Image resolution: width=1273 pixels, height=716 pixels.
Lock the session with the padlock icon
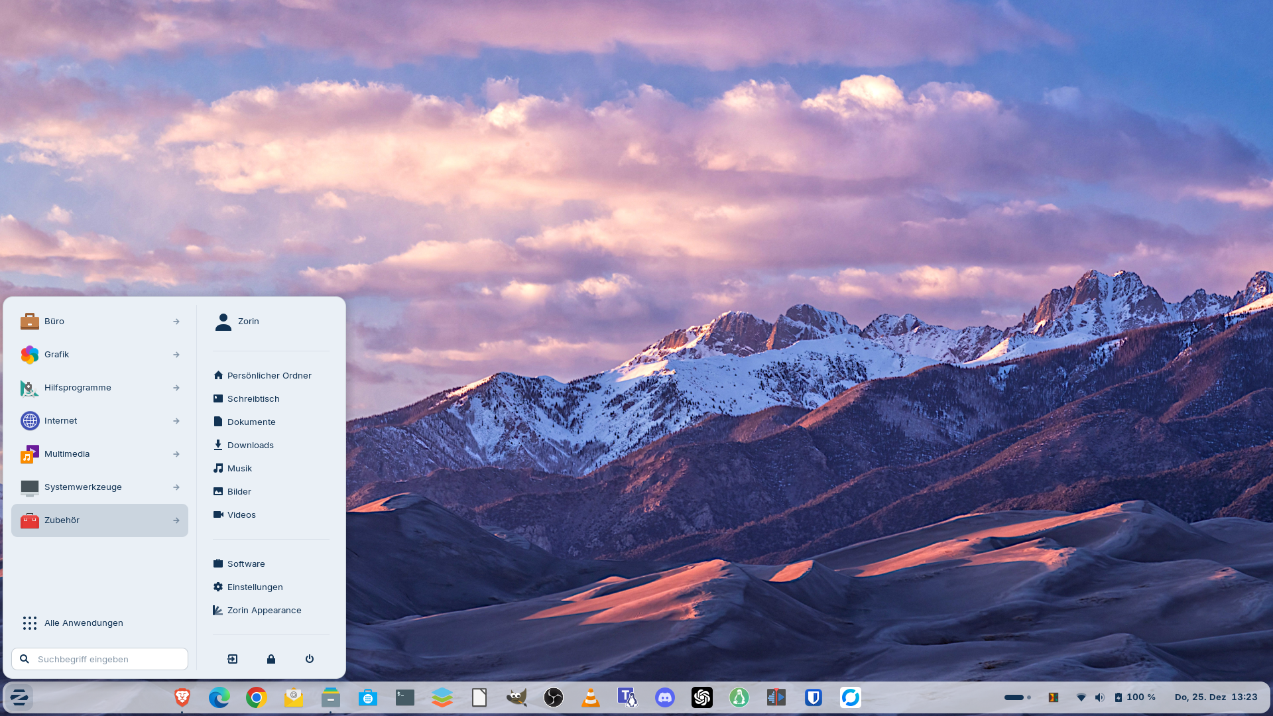pyautogui.click(x=271, y=659)
